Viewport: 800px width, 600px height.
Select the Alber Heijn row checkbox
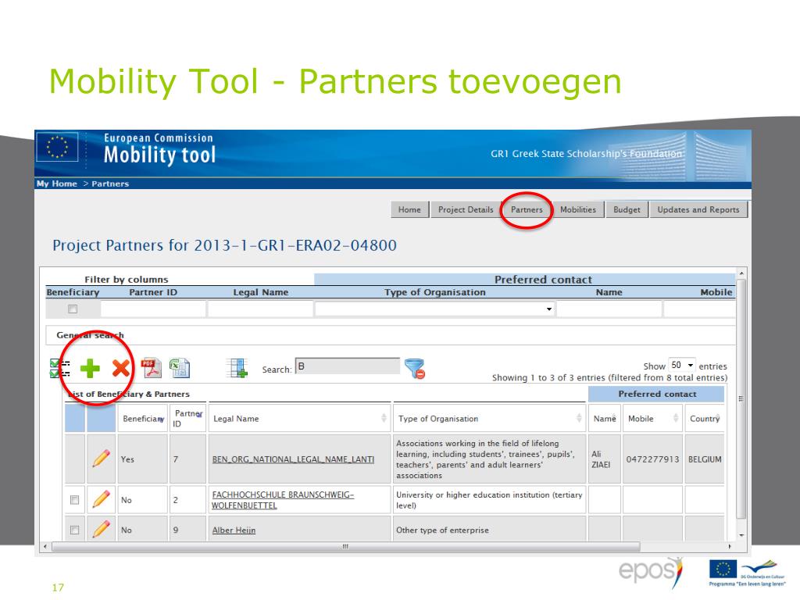pyautogui.click(x=74, y=530)
